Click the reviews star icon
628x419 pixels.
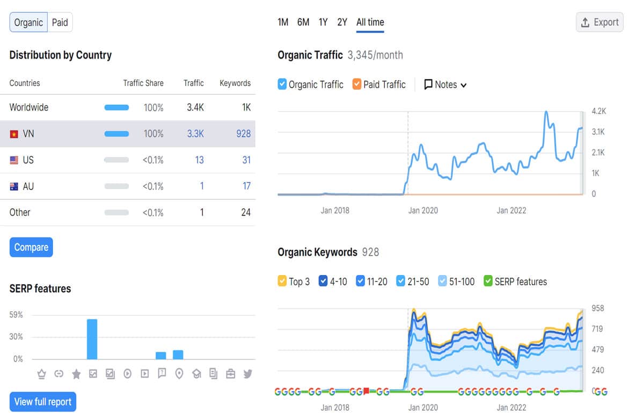76,374
